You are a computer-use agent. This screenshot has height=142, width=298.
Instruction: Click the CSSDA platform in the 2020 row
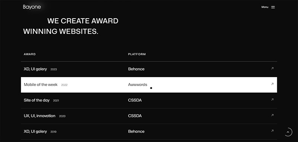[135, 116]
